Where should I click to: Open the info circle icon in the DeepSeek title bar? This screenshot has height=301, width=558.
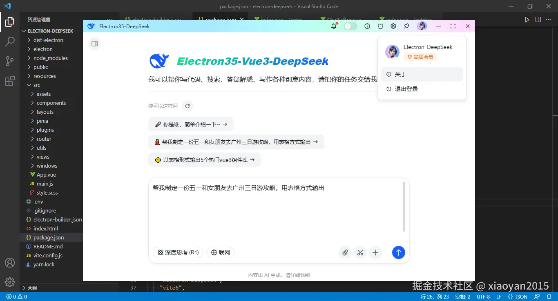pyautogui.click(x=367, y=26)
